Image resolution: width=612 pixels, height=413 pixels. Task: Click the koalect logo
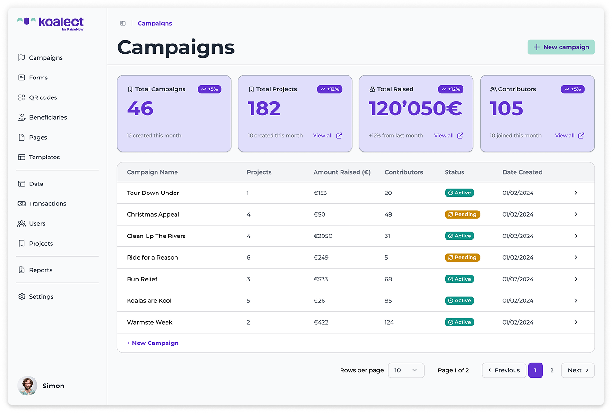click(x=51, y=23)
